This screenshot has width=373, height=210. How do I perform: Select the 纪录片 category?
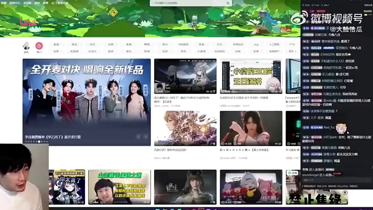coord(93,51)
